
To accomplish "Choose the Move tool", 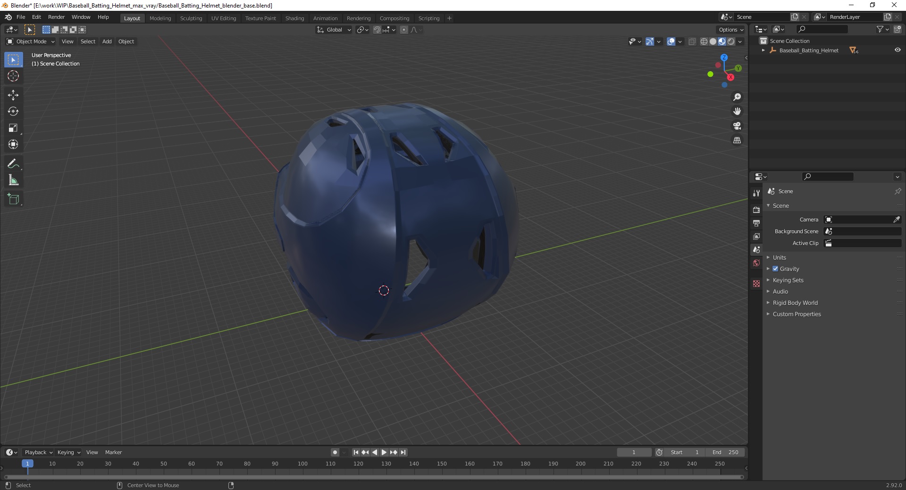I will click(x=13, y=95).
